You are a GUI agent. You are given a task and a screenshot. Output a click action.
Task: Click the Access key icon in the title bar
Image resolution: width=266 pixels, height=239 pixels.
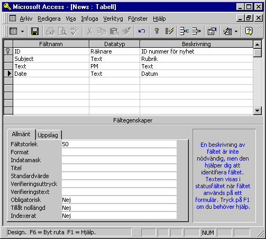7,6
